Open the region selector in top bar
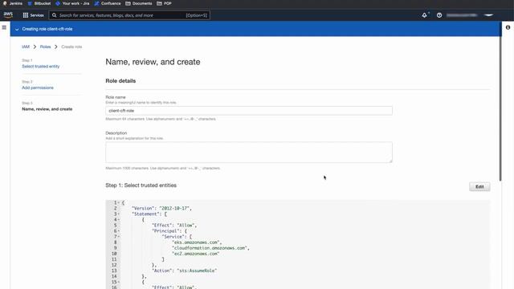This screenshot has width=514, height=289. (488, 15)
